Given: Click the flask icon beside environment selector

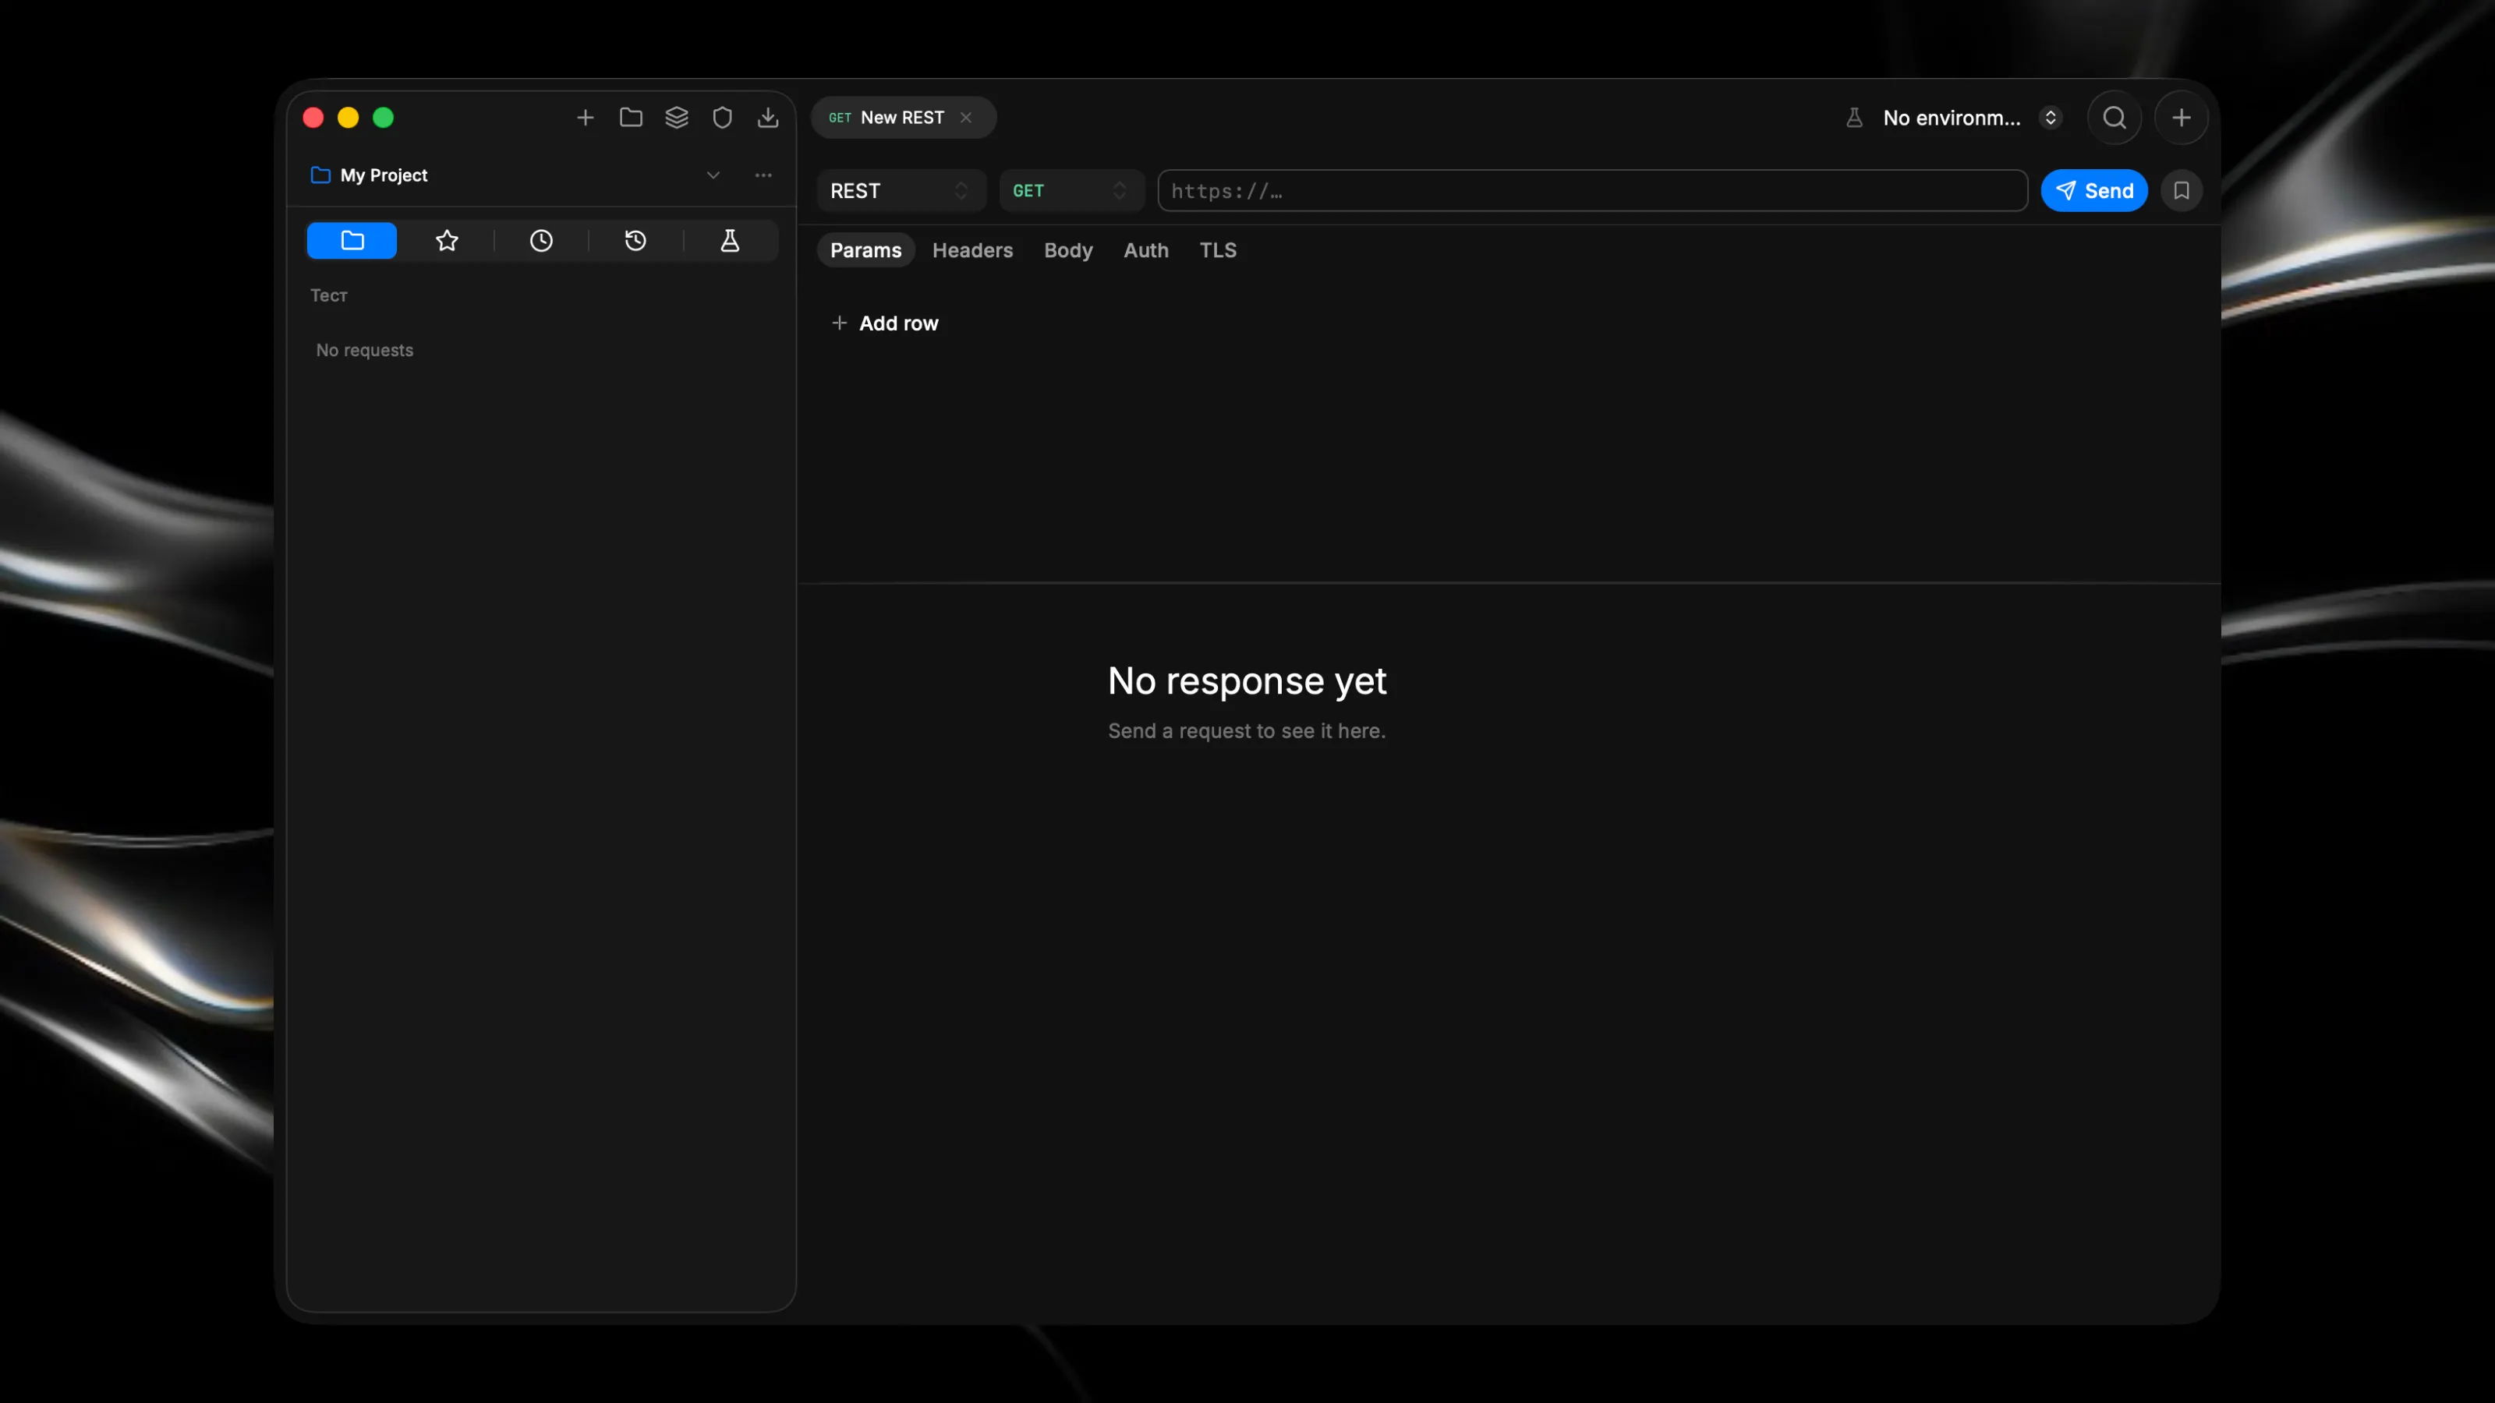Looking at the screenshot, I should [x=1854, y=117].
